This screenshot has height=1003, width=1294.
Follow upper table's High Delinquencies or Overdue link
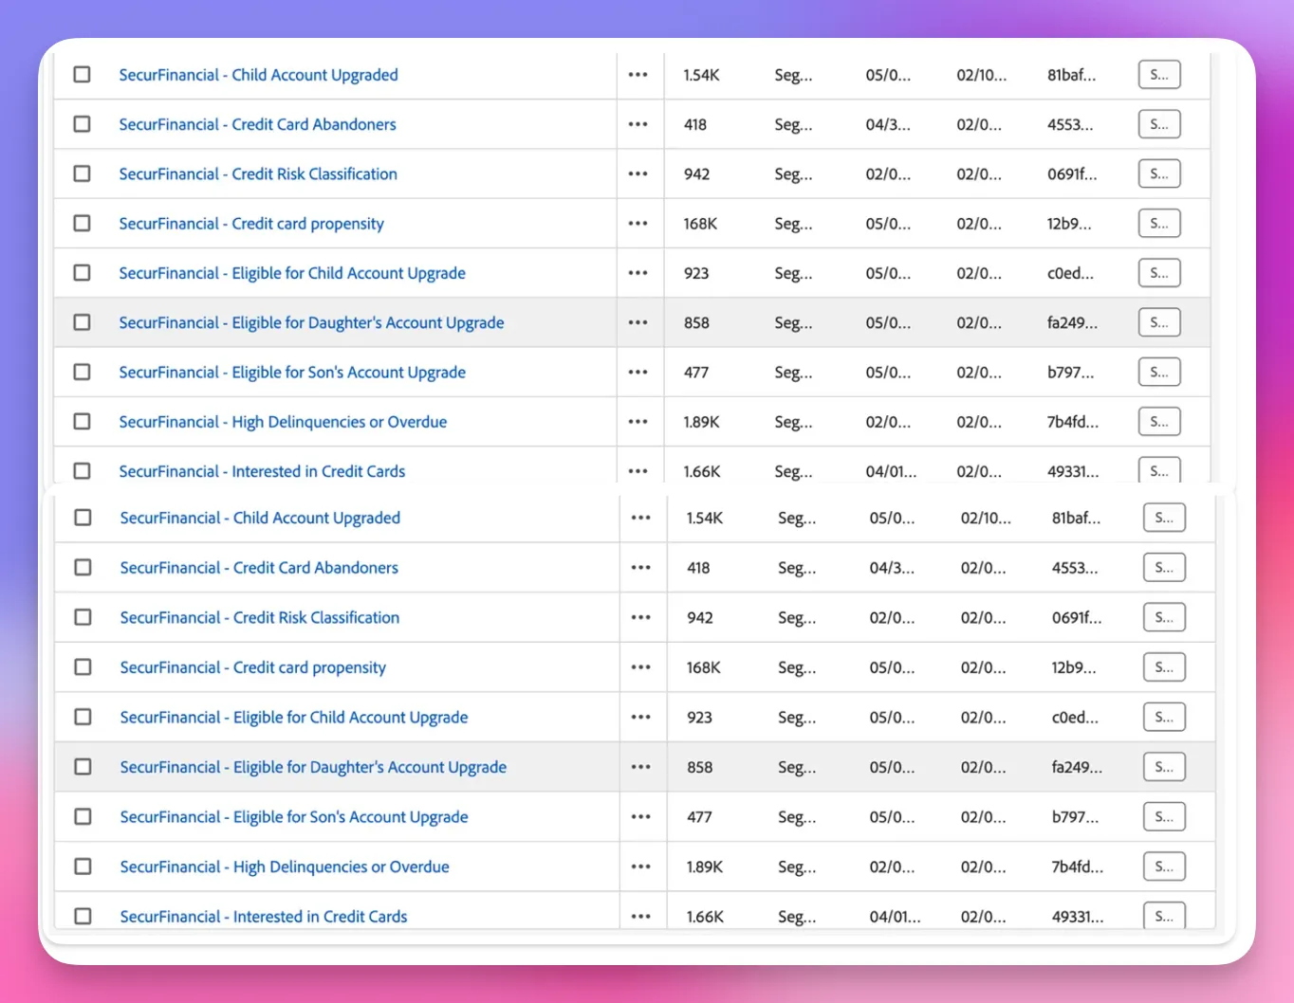click(283, 422)
